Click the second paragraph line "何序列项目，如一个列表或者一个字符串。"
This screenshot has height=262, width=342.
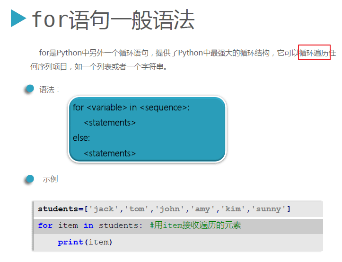(x=98, y=67)
